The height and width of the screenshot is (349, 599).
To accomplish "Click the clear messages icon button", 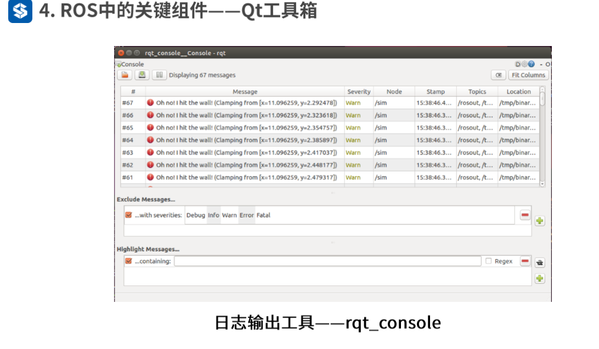I will tap(499, 75).
